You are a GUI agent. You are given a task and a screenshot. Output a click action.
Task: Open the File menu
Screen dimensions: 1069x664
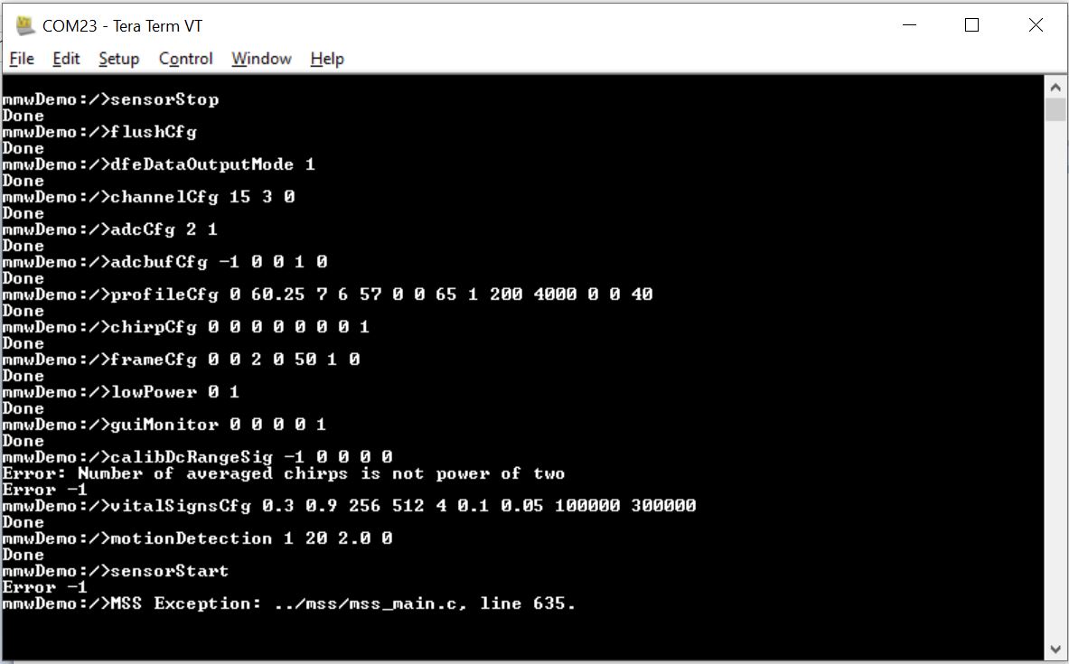tap(22, 59)
